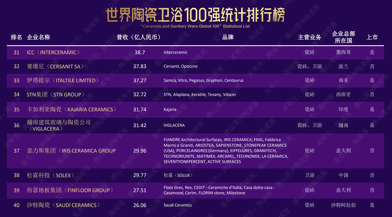392x217 pixels.
Task: Click the 品牌 column header
Action: pos(228,37)
